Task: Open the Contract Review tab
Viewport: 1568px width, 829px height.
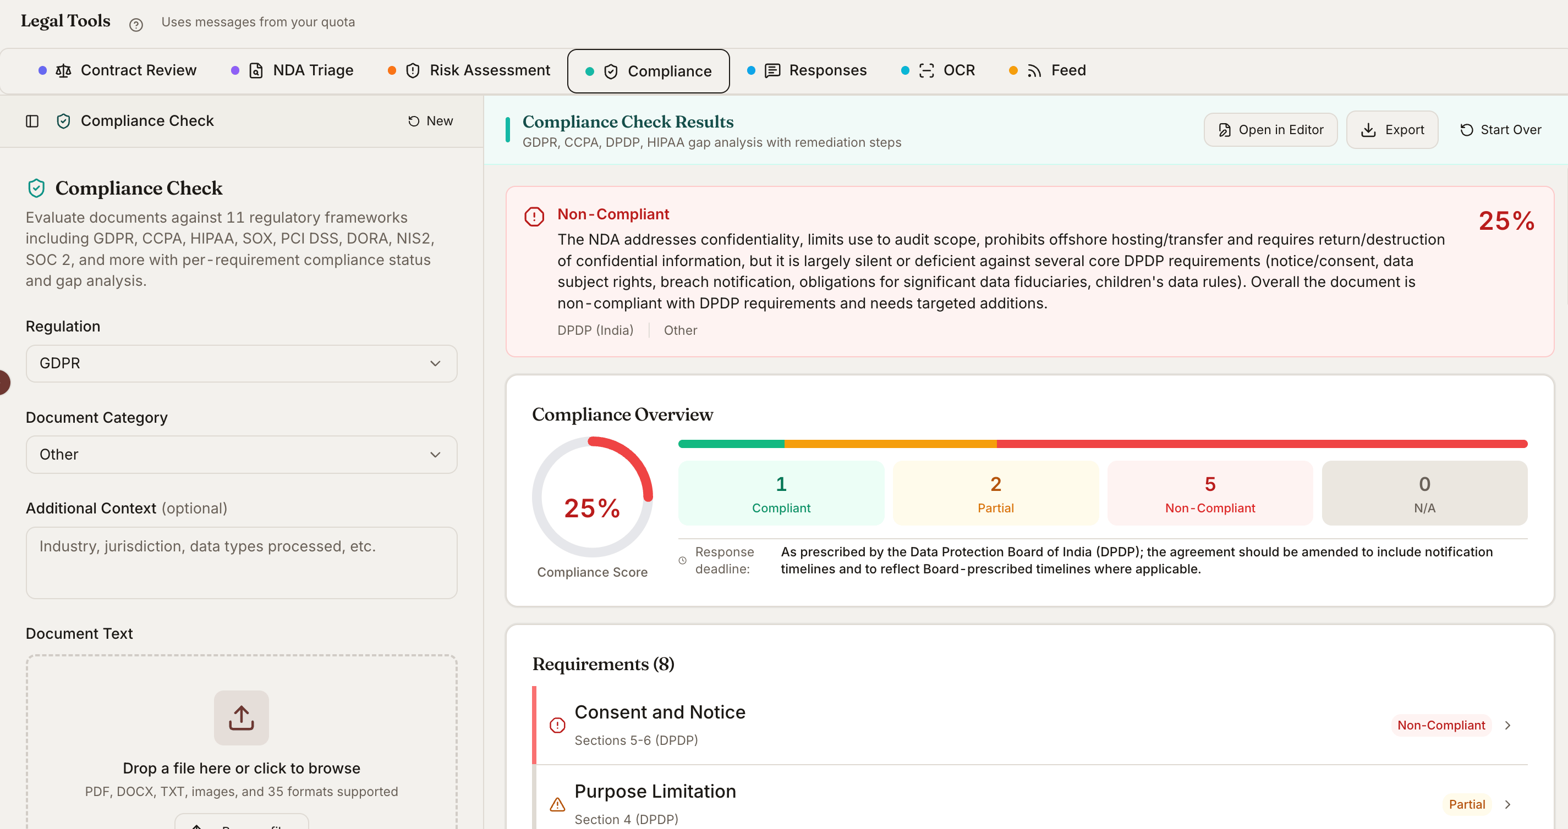Action: tap(118, 70)
